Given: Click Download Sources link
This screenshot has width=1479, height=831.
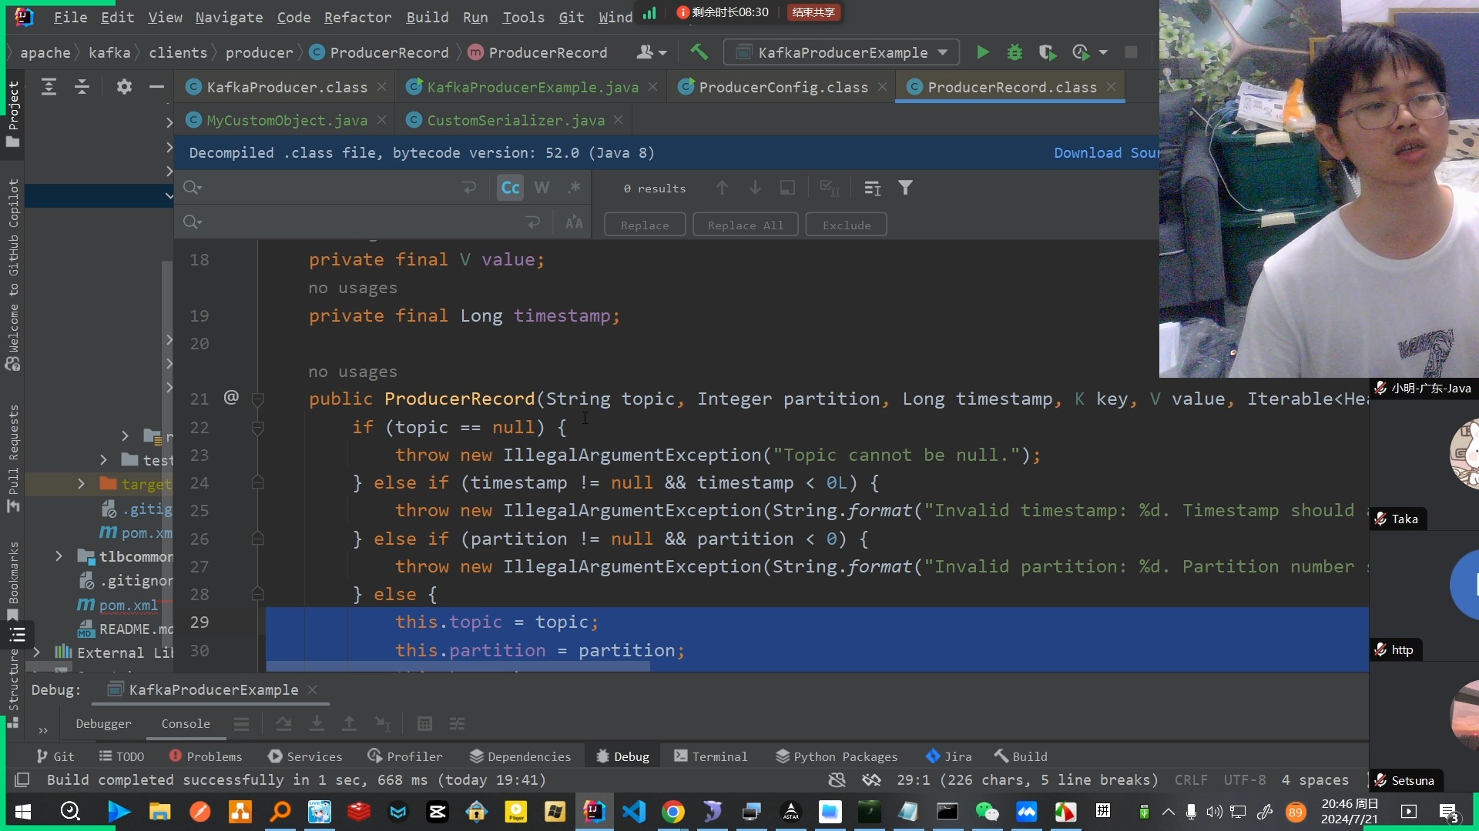Looking at the screenshot, I should [1106, 153].
